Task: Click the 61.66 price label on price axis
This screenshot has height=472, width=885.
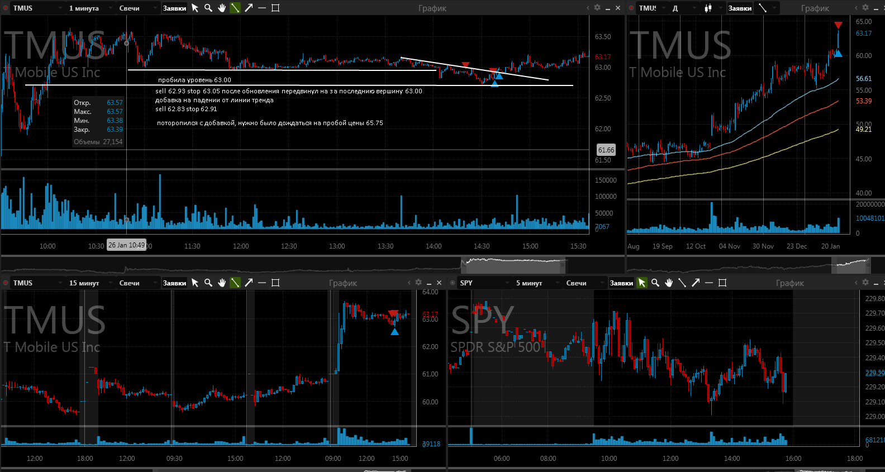Action: tap(606, 150)
